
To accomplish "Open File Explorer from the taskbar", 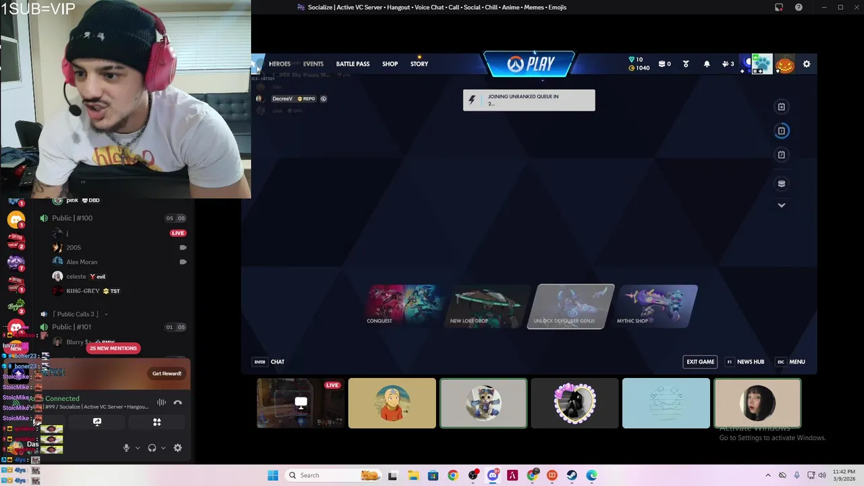I will pos(412,475).
